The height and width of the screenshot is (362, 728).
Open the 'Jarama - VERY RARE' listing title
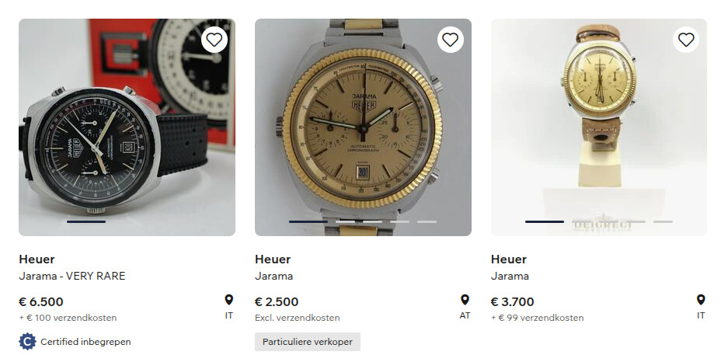click(x=71, y=276)
